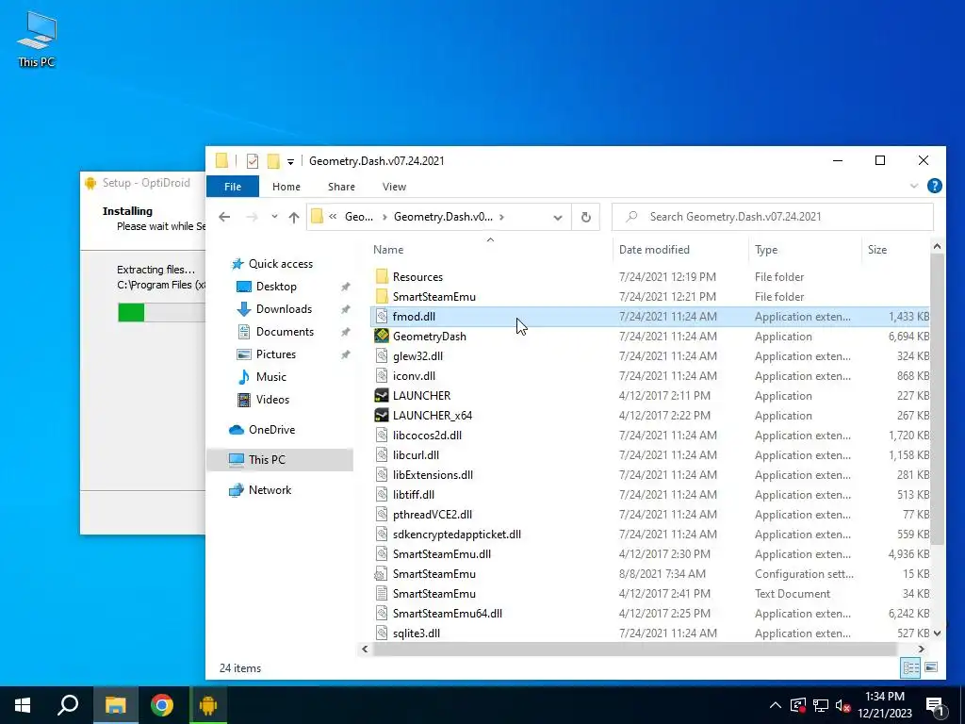This screenshot has width=965, height=724.
Task: Select the Resources folder icon
Action: 382,276
